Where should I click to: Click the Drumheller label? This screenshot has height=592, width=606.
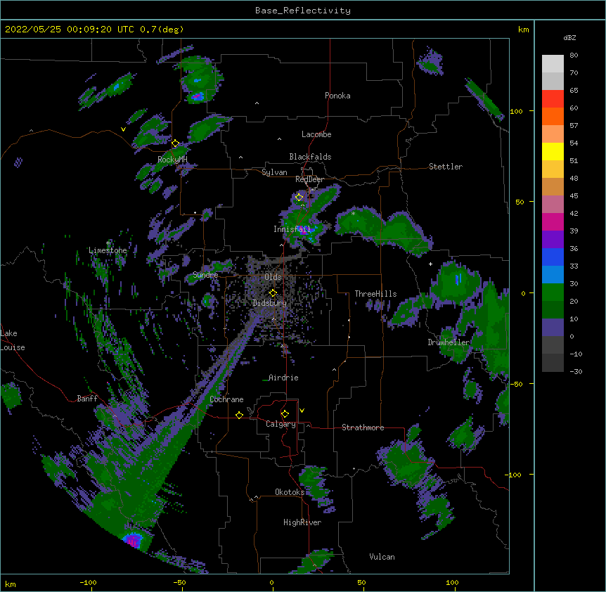pos(449,342)
